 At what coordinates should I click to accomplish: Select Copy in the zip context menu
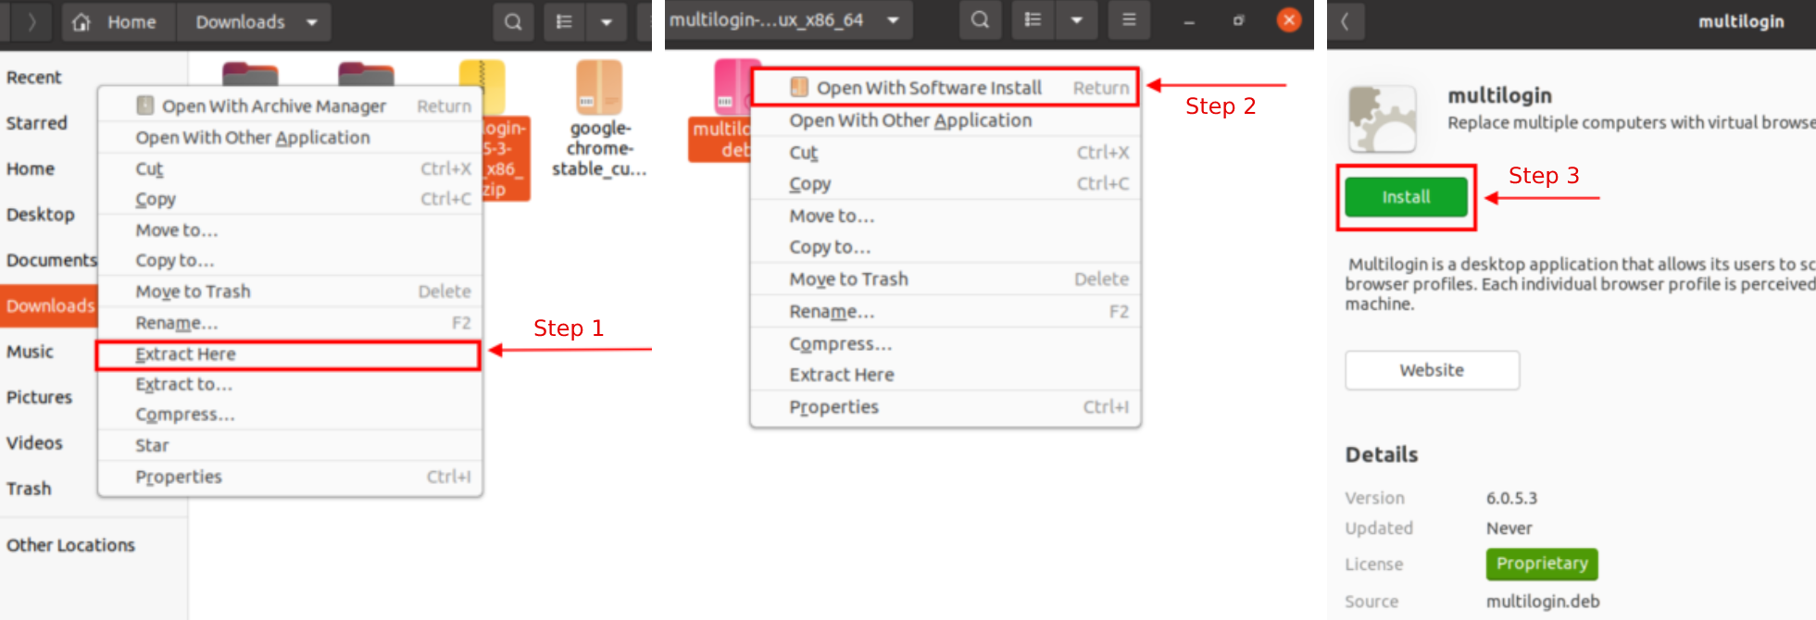[290, 199]
